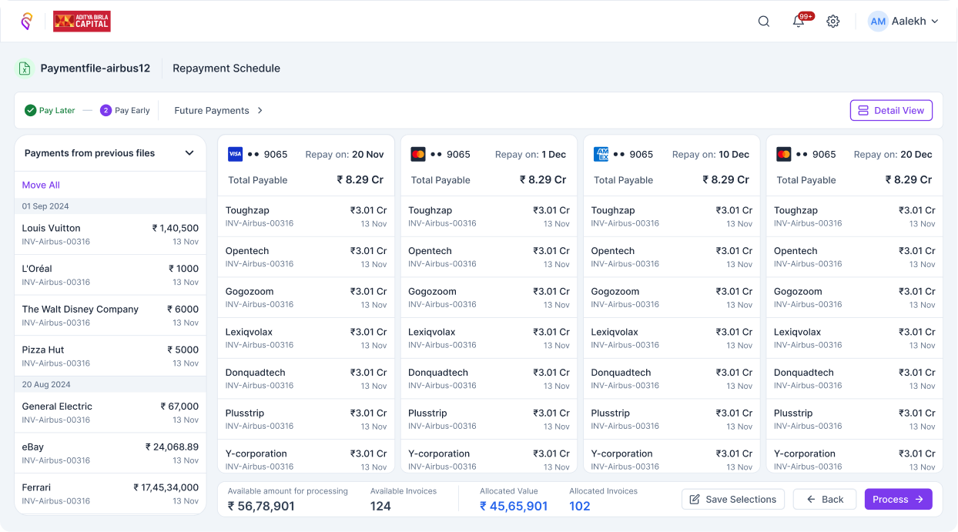Click the Save Selections button
Screen dimensions: 958x532
pyautogui.click(x=733, y=499)
